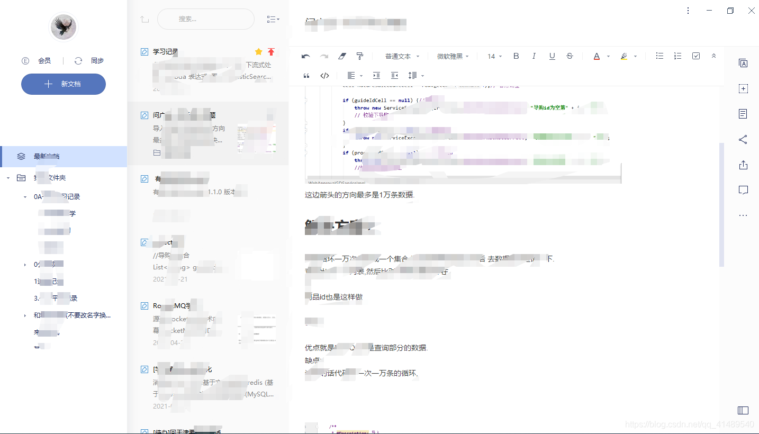759x434 pixels.
Task: Share the note using the share icon
Action: tap(743, 139)
